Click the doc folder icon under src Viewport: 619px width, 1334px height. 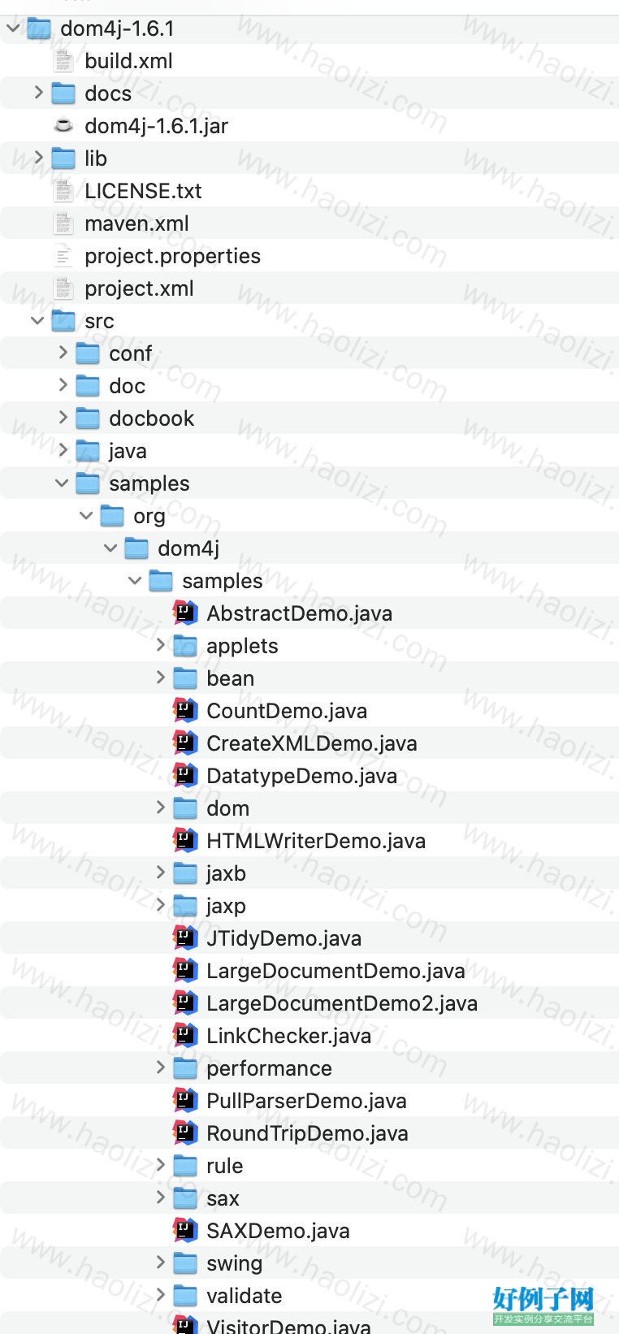88,386
